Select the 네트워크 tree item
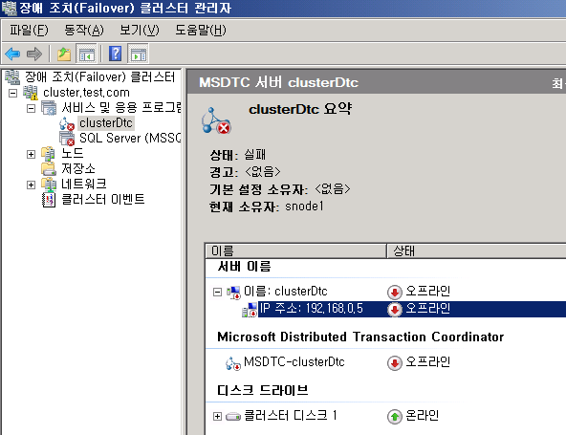Image resolution: width=566 pixels, height=435 pixels. click(84, 184)
